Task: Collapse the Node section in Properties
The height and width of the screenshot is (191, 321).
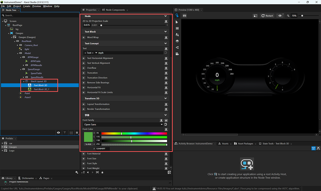Action: pos(166,16)
